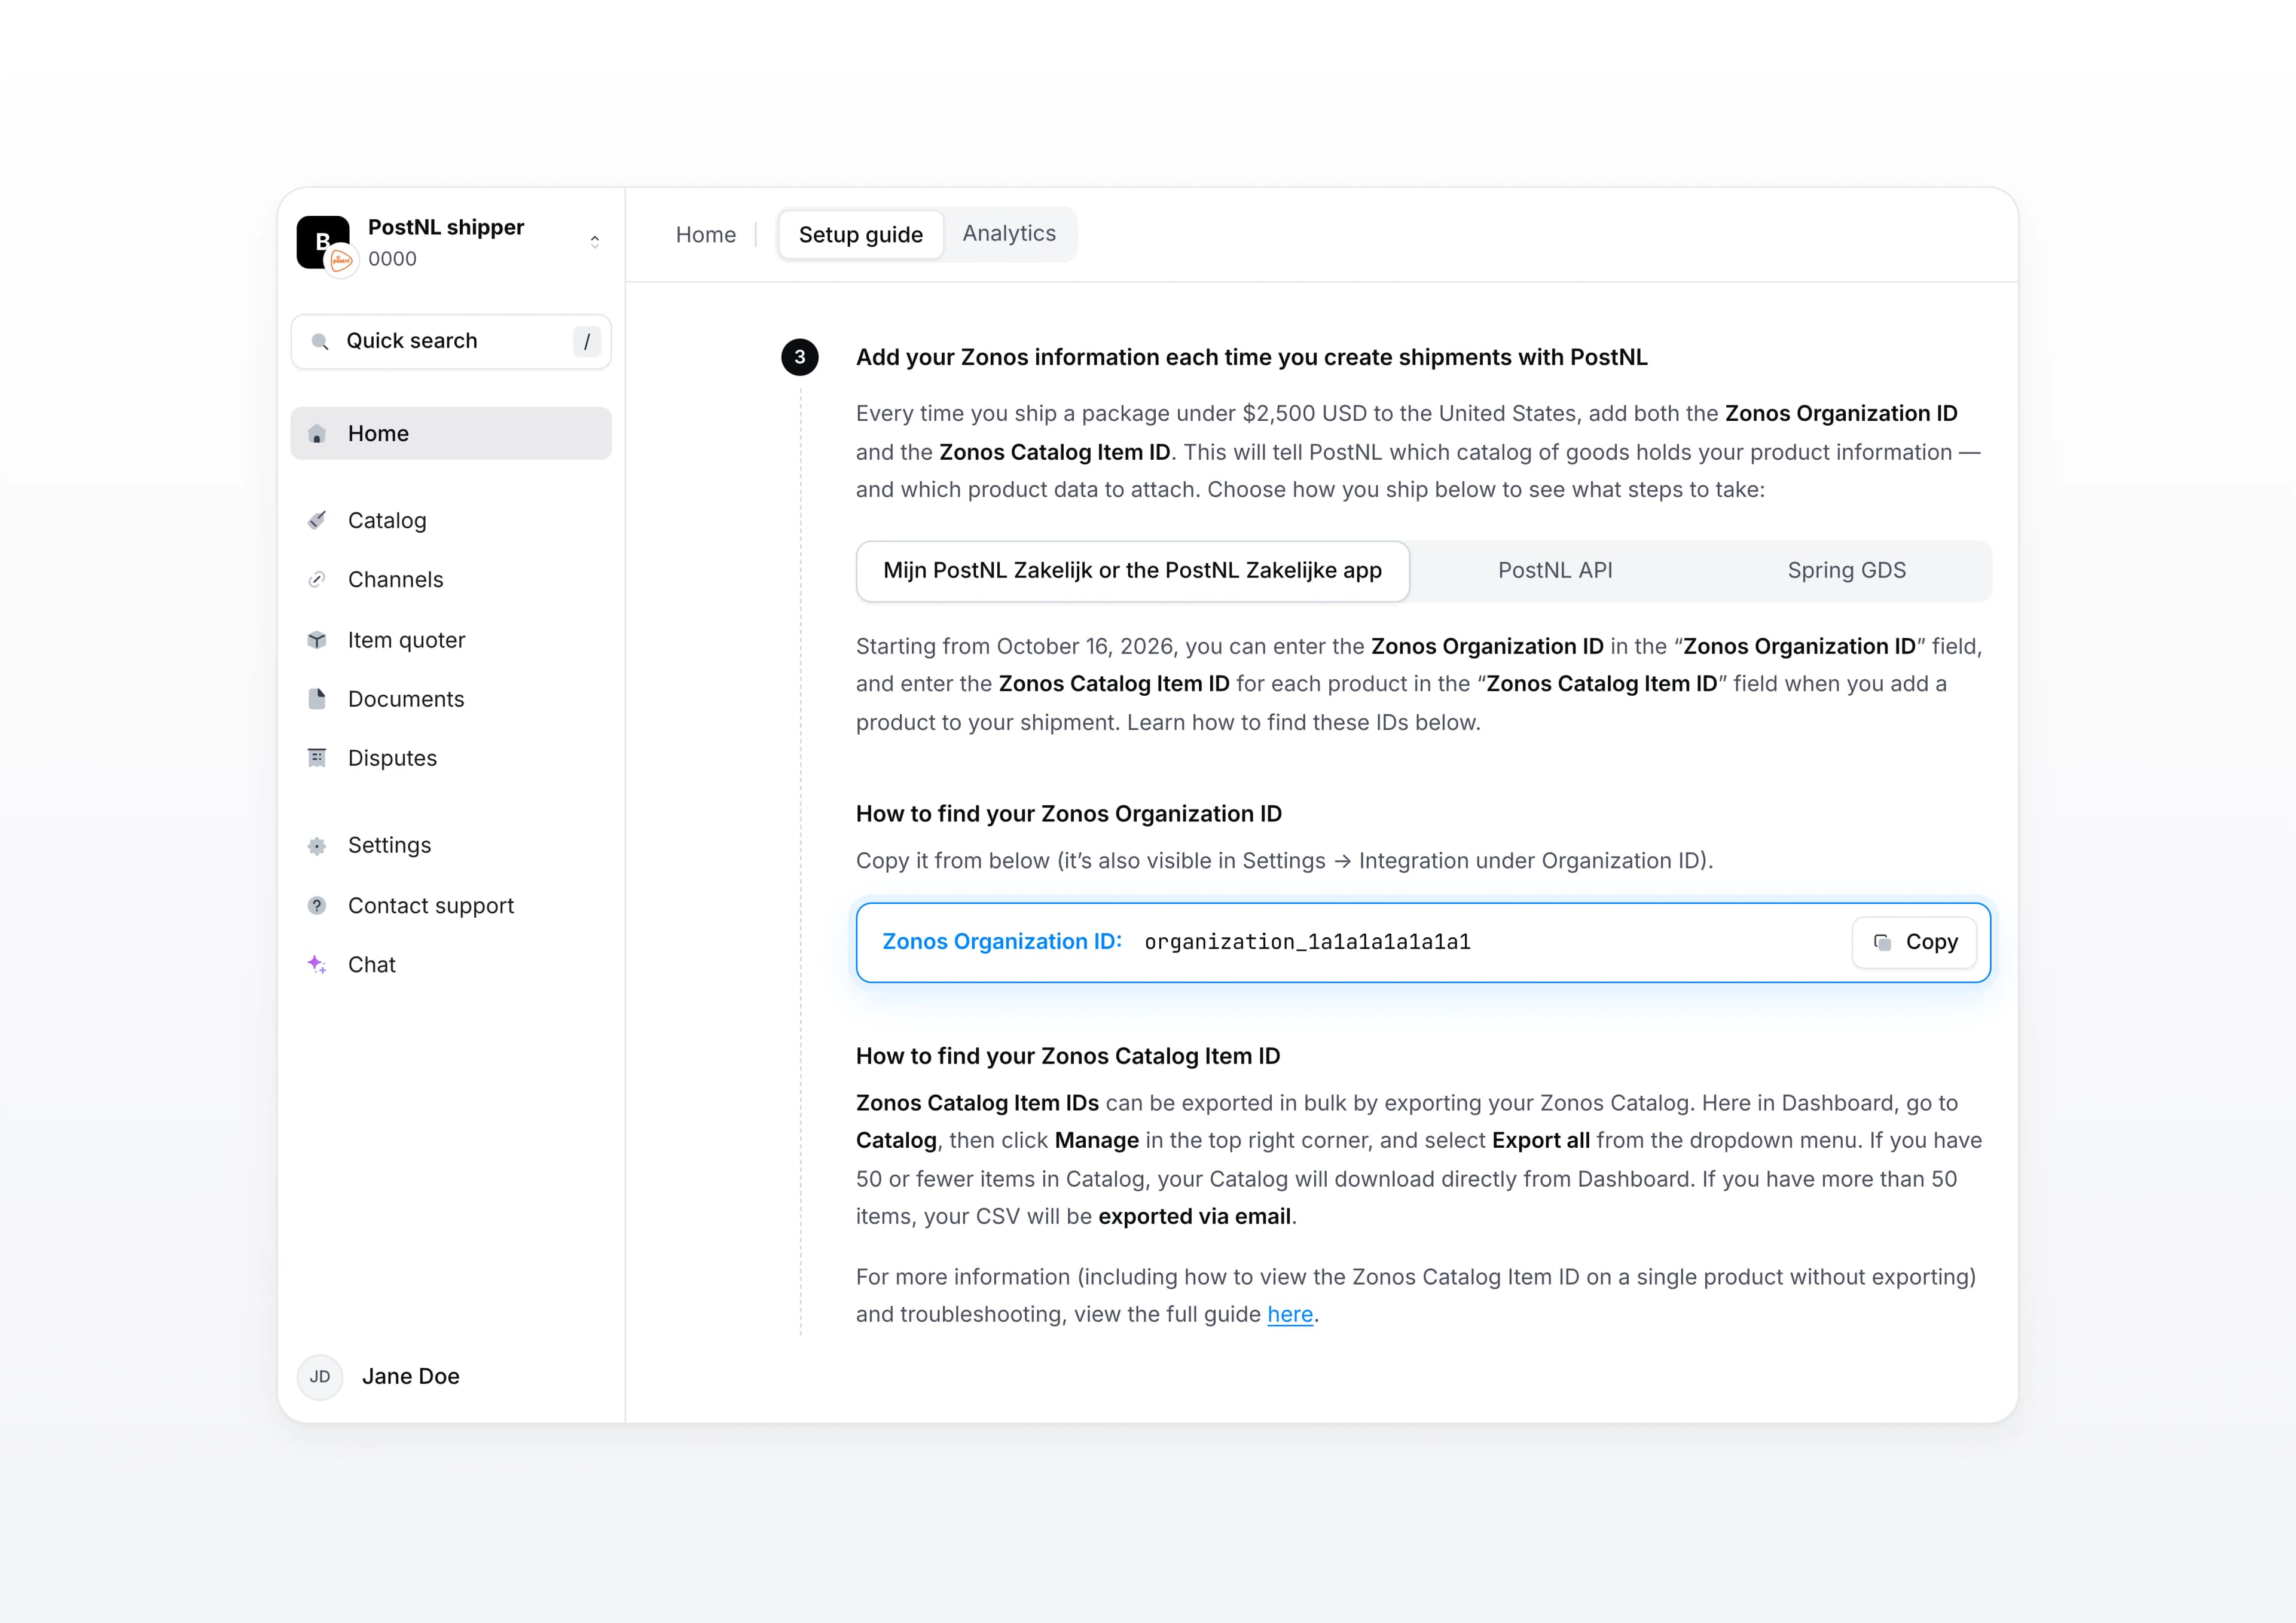Viewport: 2296px width, 1623px height.
Task: Click the copy icon beside Copy
Action: (1882, 942)
